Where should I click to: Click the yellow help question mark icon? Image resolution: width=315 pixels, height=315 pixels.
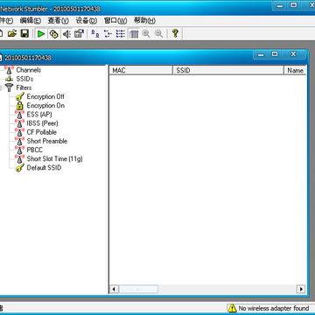pyautogui.click(x=175, y=34)
